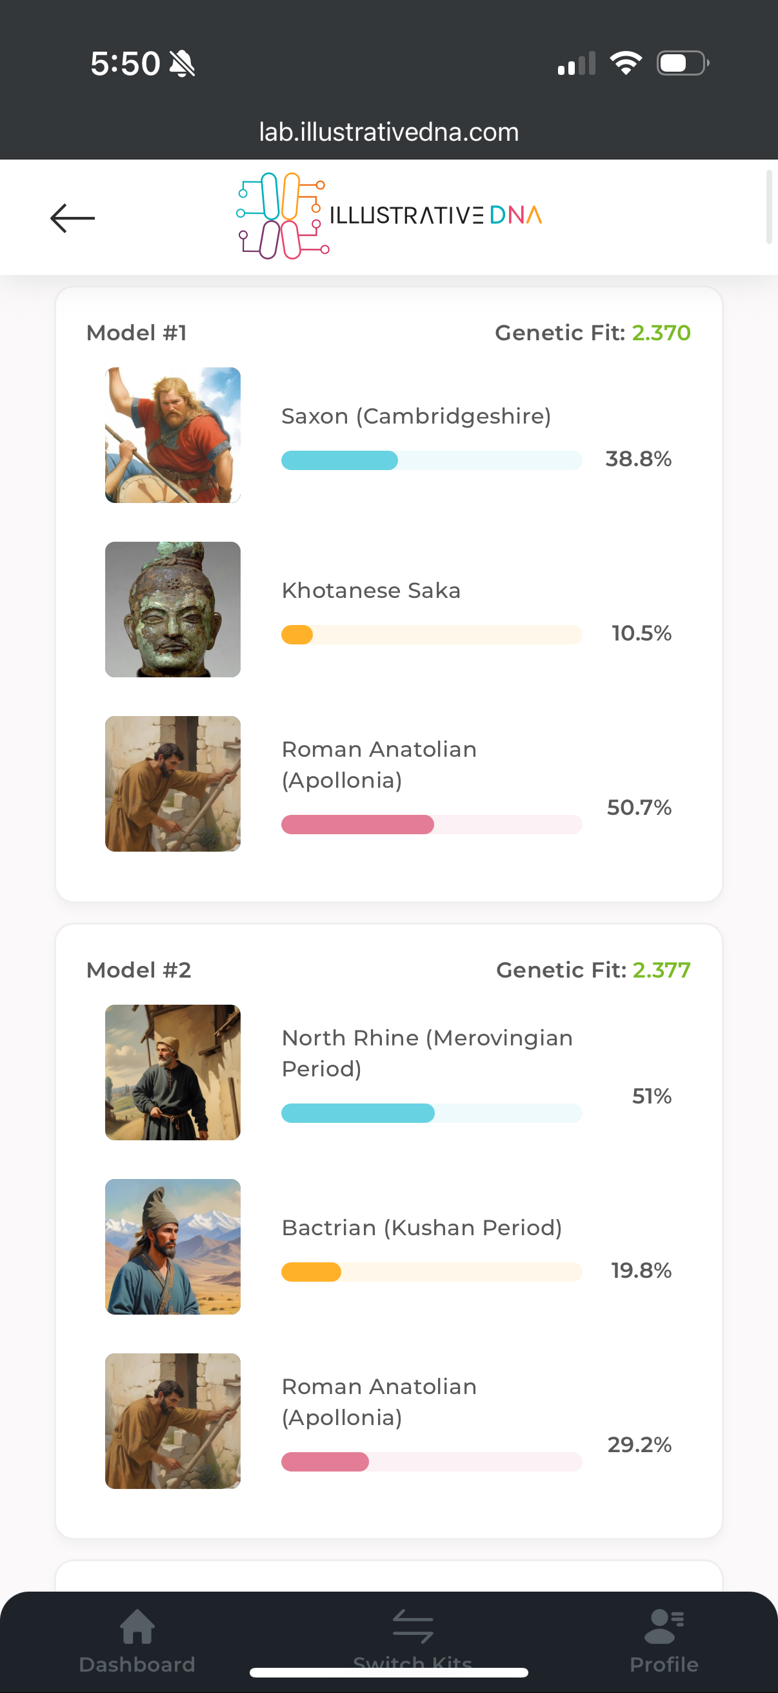Viewport: 778px width, 1693px height.
Task: Tap the lab.illustrativedna.com address bar
Action: click(x=388, y=132)
